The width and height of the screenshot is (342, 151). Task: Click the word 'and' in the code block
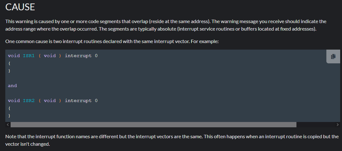click(12, 85)
